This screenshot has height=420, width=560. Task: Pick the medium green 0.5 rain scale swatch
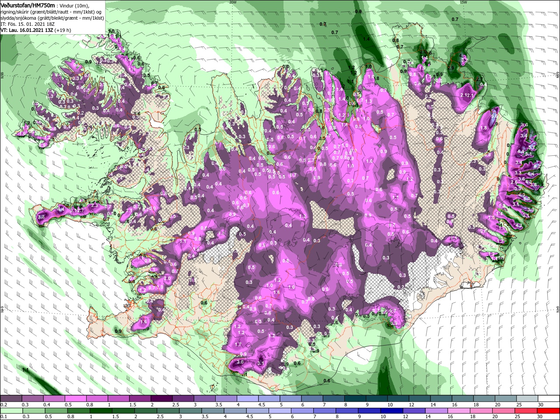tap(56, 411)
